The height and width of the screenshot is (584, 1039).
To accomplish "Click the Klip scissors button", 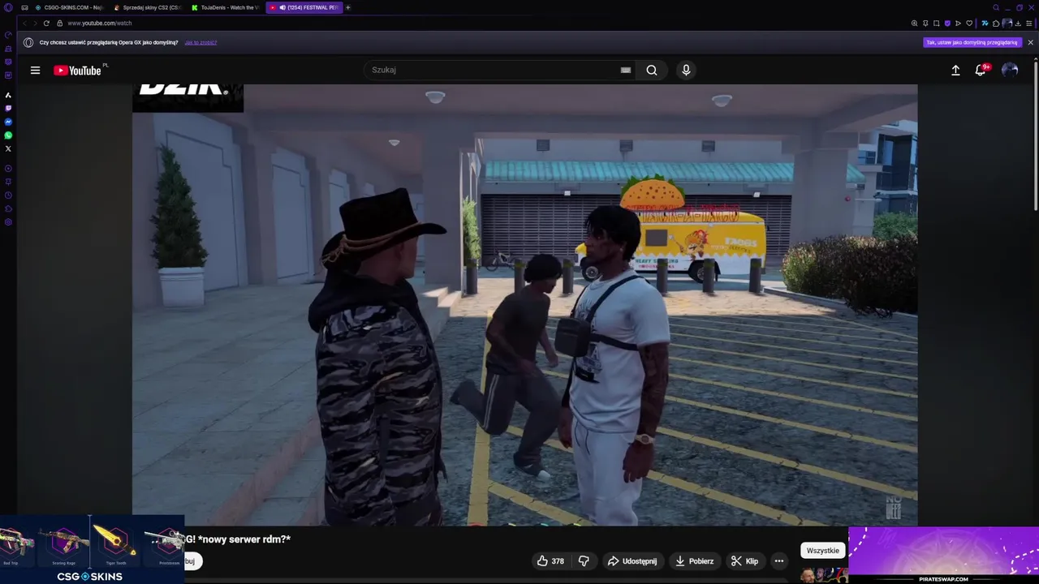I will 744,561.
